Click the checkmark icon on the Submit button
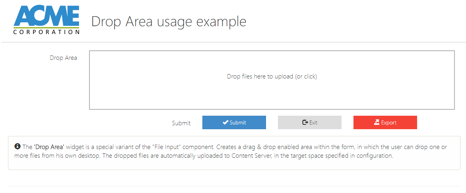 225,122
